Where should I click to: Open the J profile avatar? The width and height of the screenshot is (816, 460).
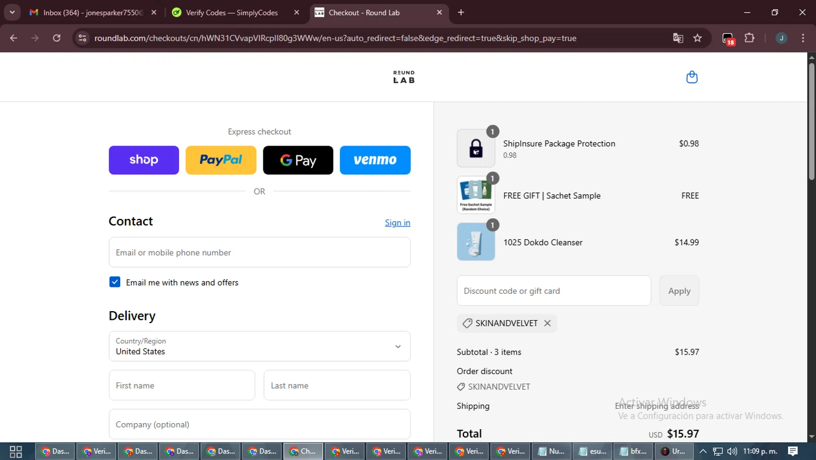781,38
